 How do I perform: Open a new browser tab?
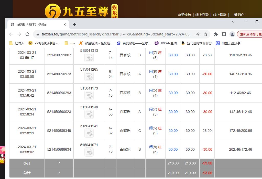click(x=74, y=24)
